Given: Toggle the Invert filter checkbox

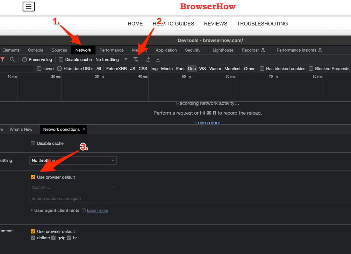Looking at the screenshot, I should pos(39,68).
